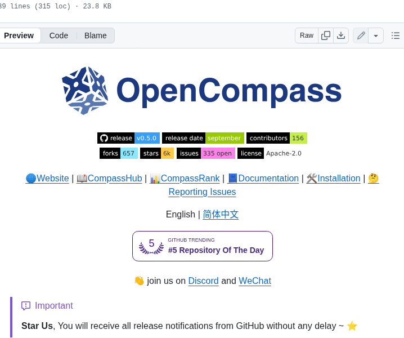Screen dimensions: 404x338
Task: Switch to the Blame tab
Action: (95, 35)
